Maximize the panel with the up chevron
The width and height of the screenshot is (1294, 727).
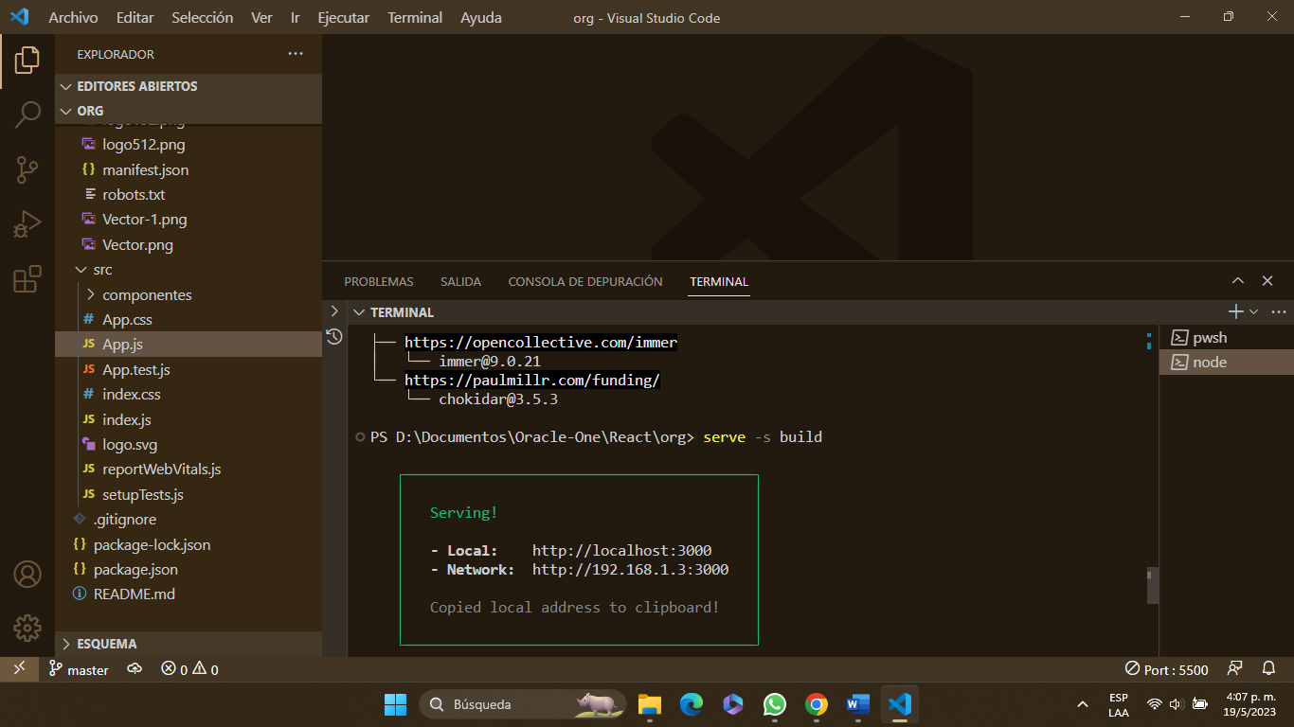pyautogui.click(x=1238, y=281)
